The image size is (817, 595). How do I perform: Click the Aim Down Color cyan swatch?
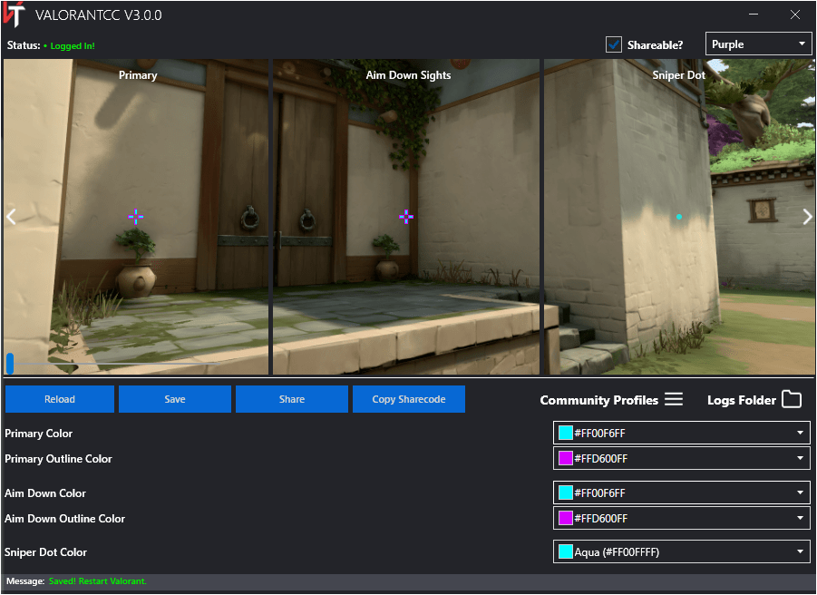(565, 493)
